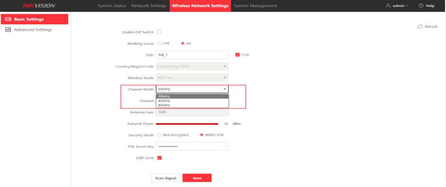Switch to Network Settings tab
This screenshot has width=446, height=187.
[x=149, y=6]
